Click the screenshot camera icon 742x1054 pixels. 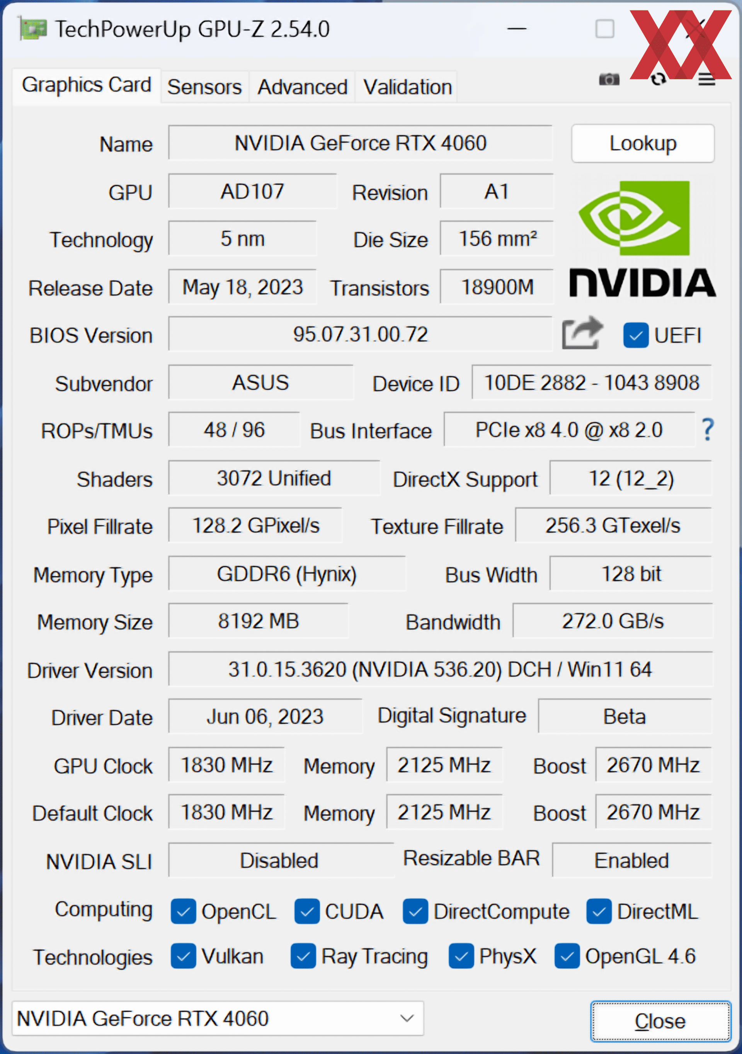click(609, 79)
